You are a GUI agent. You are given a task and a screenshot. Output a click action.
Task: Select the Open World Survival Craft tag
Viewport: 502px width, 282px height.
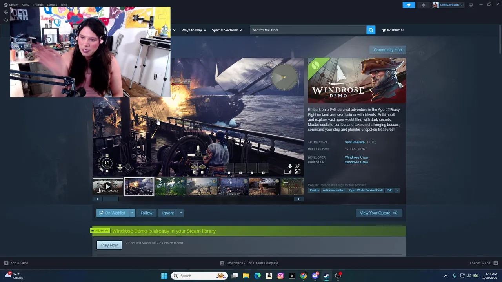tap(366, 190)
